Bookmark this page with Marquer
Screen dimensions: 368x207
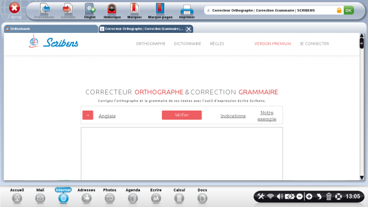(134, 11)
